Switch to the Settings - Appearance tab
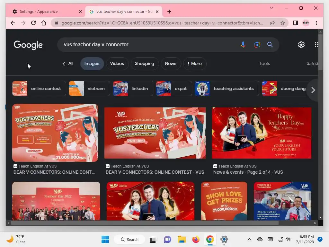The image size is (329, 247). click(x=46, y=12)
